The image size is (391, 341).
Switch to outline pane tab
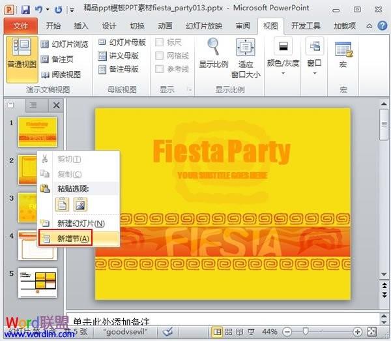[x=33, y=105]
